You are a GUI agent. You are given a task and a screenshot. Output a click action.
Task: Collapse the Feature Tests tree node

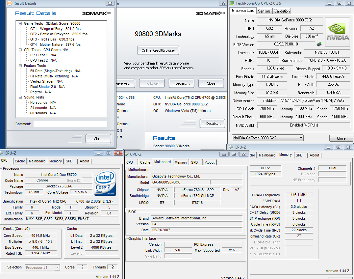[20, 66]
